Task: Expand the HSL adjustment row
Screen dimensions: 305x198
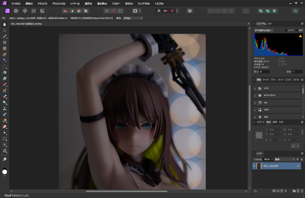Action: coord(277,103)
